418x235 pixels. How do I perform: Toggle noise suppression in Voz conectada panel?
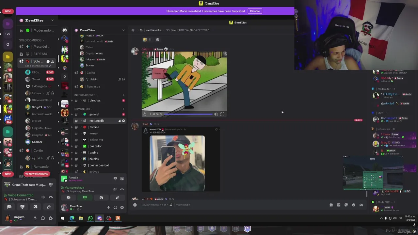(x=115, y=189)
